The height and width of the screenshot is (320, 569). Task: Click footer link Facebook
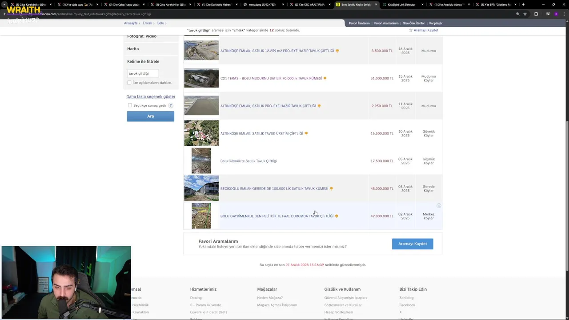tap(407, 305)
